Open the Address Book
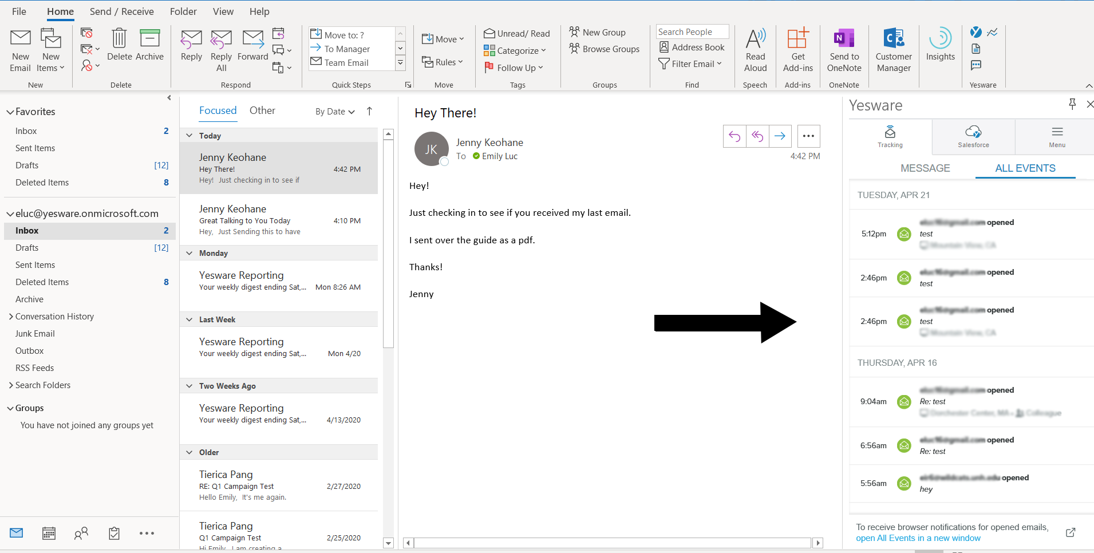This screenshot has height=553, width=1094. pyautogui.click(x=692, y=47)
